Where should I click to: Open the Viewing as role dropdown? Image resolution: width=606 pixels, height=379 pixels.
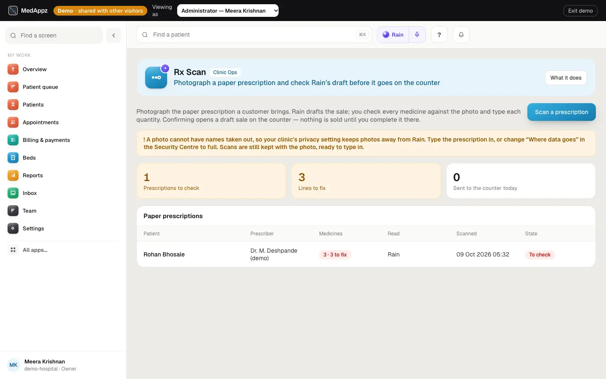coord(228,11)
